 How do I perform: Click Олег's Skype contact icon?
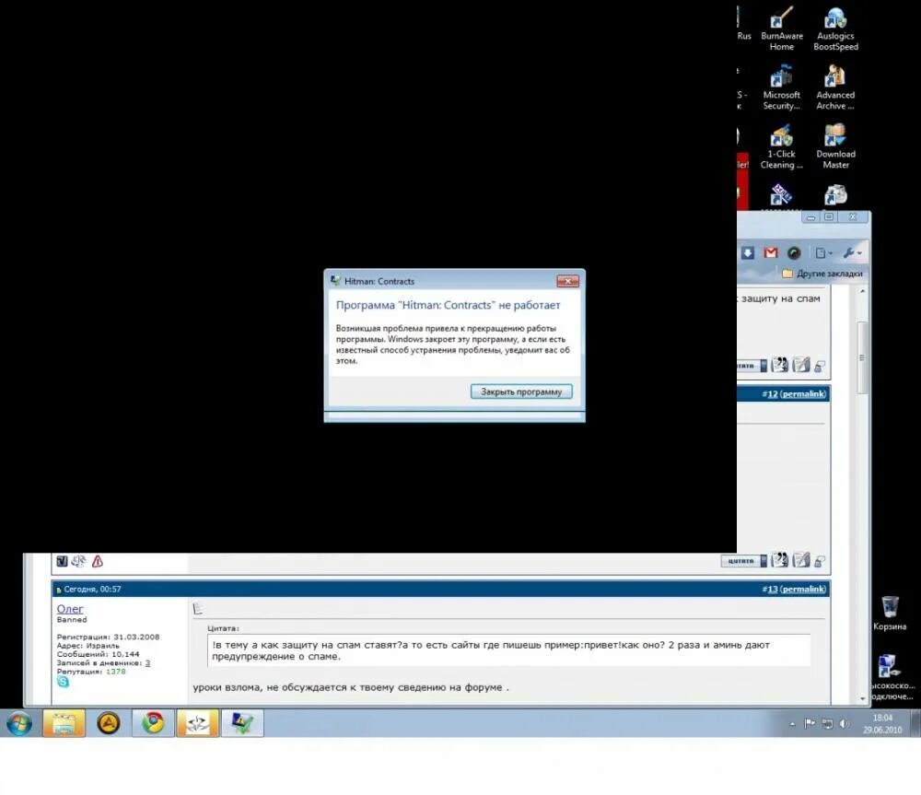(x=63, y=682)
